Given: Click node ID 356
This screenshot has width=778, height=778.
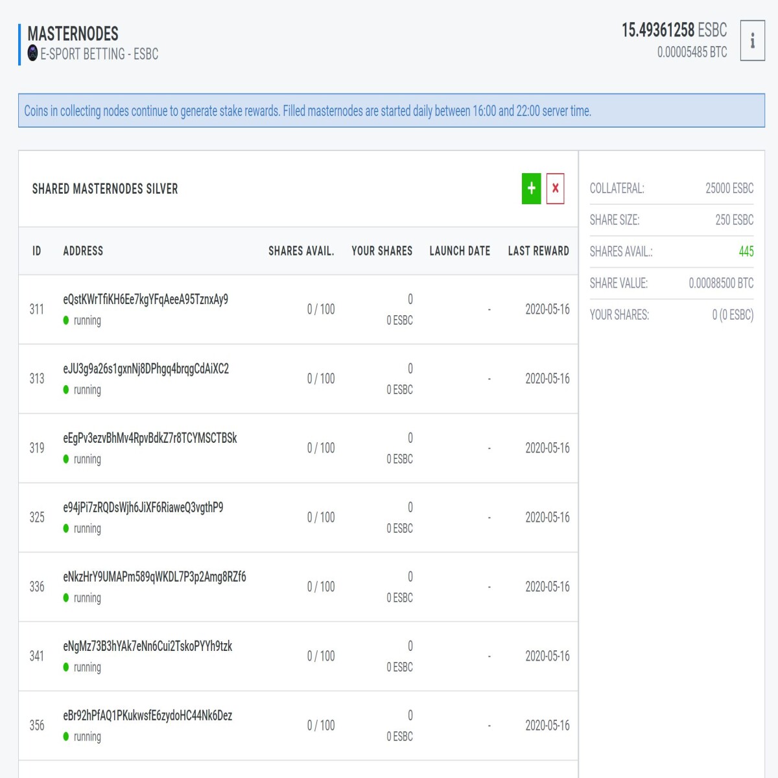Looking at the screenshot, I should 37,725.
